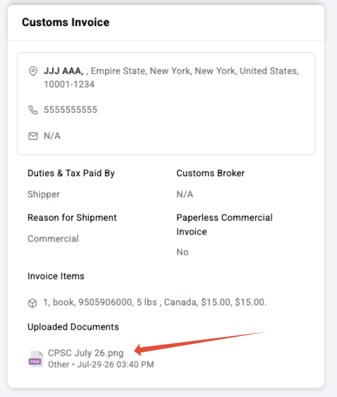Click the Customs Invoice heading
Screen dimensions: 337x397
[x=65, y=22]
